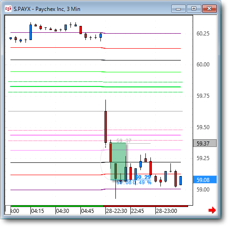Click the 60.25 price scale label
This screenshot has height=227, width=229.
tap(203, 34)
